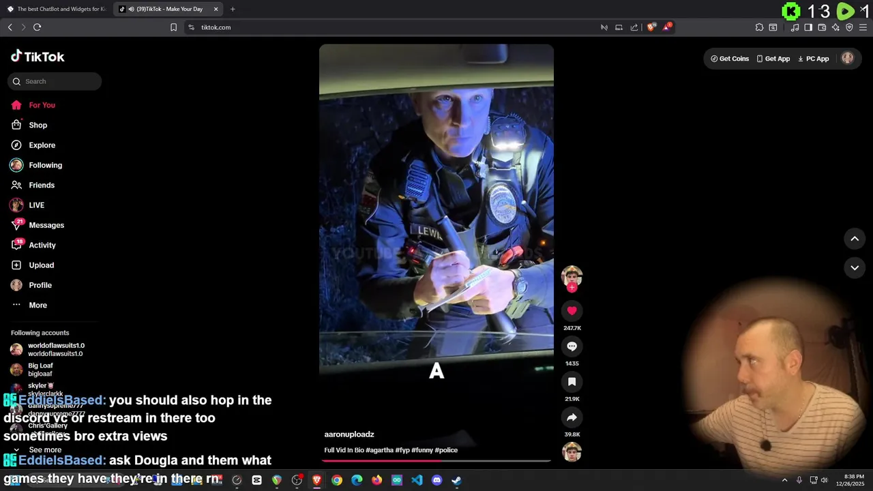Click the TikTok logo
Screen dimensions: 873x491
(38, 57)
